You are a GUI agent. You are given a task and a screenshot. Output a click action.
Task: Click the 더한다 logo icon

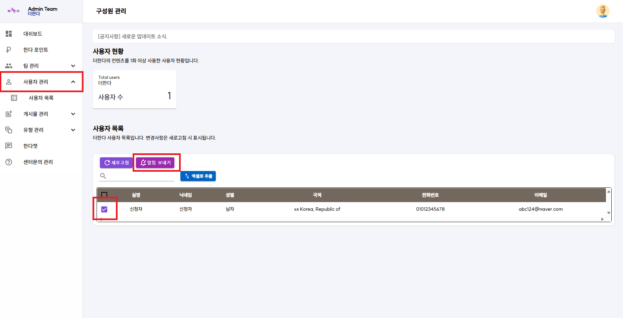click(x=13, y=11)
